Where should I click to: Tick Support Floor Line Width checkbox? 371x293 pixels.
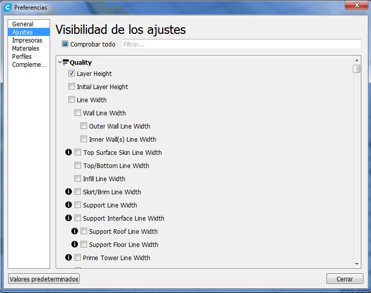click(84, 244)
